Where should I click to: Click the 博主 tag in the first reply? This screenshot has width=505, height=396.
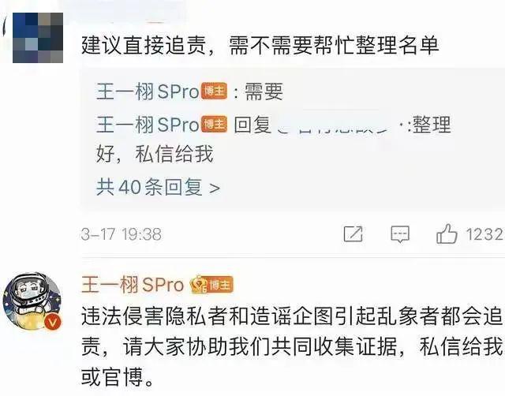click(x=214, y=92)
